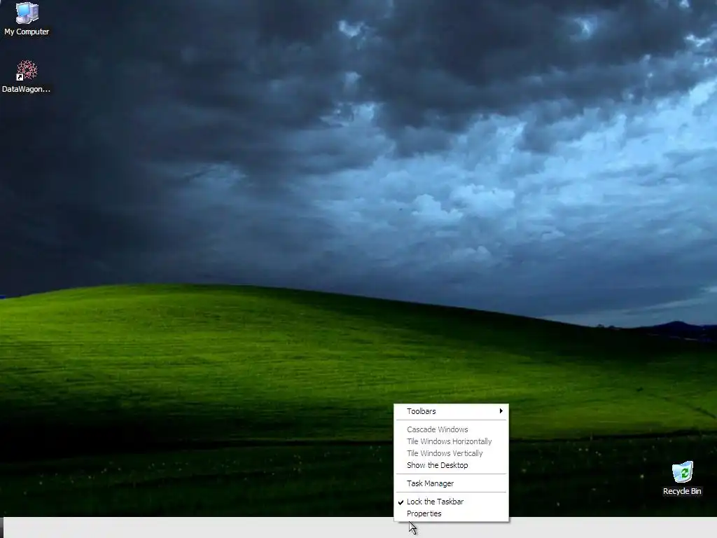This screenshot has height=538, width=717.
Task: Expand the Toolbars submenu
Action: (452, 411)
